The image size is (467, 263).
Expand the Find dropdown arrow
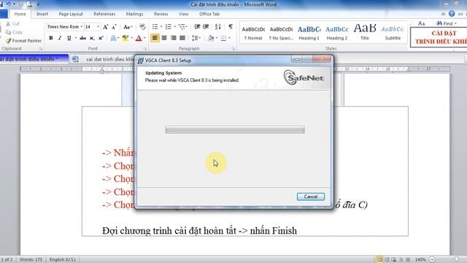tap(455, 23)
